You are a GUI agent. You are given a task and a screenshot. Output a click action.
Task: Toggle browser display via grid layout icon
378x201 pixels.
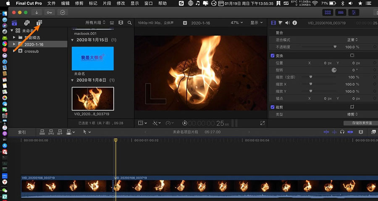point(328,12)
